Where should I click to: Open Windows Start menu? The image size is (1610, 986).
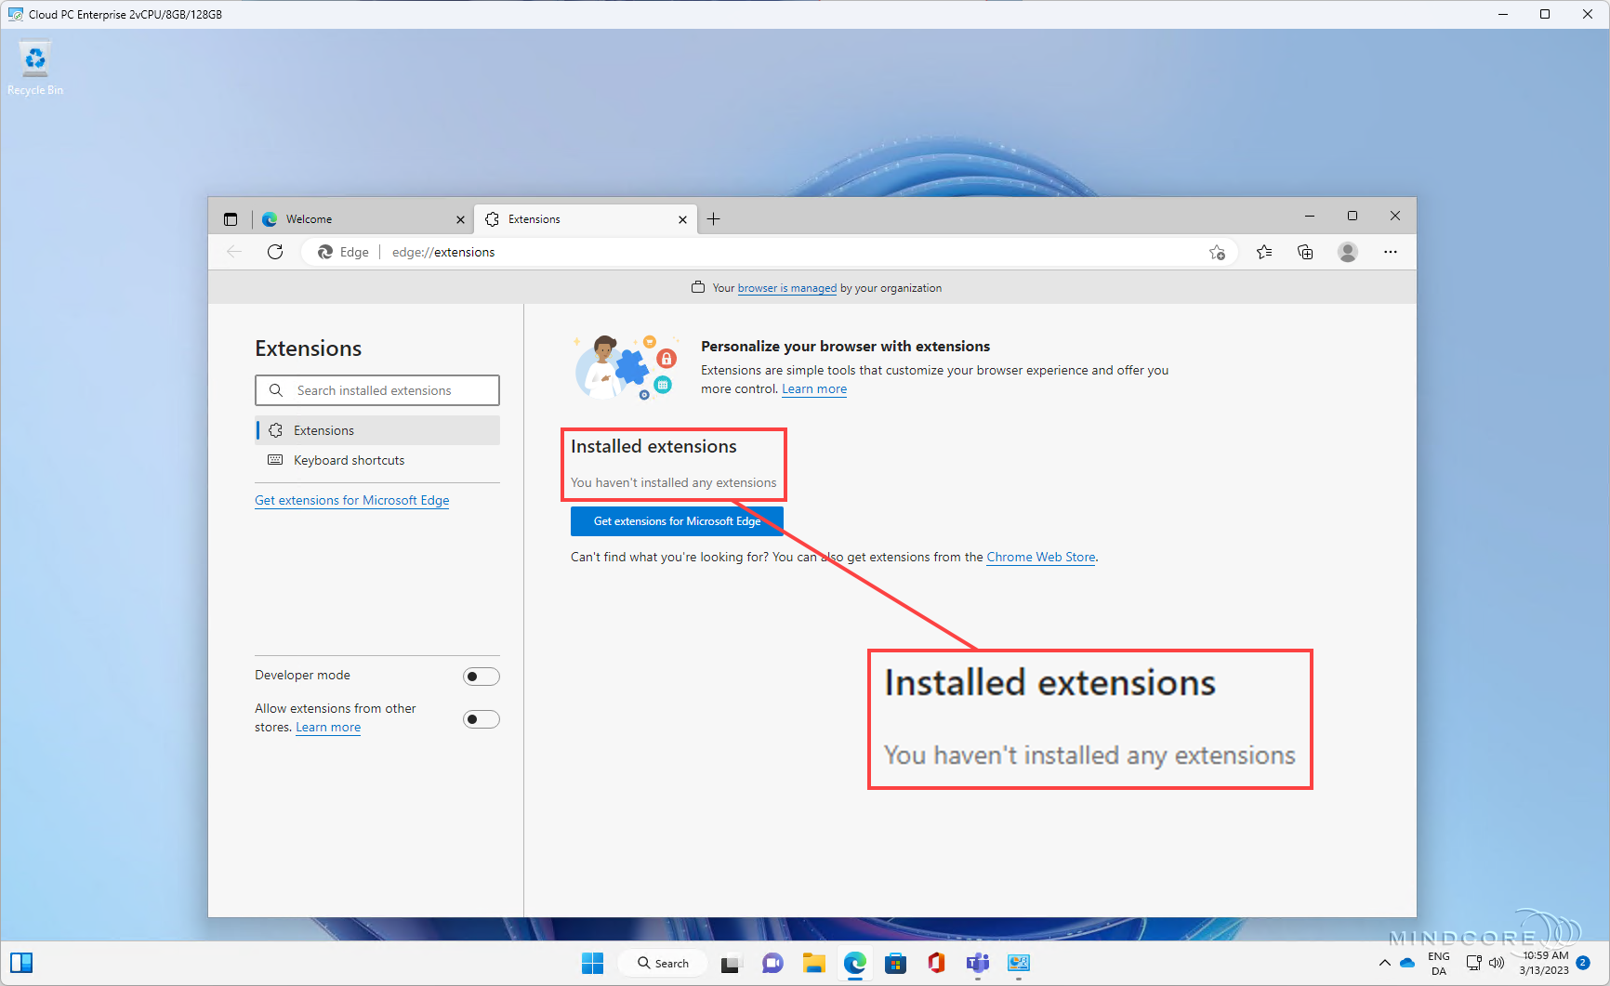[592, 963]
